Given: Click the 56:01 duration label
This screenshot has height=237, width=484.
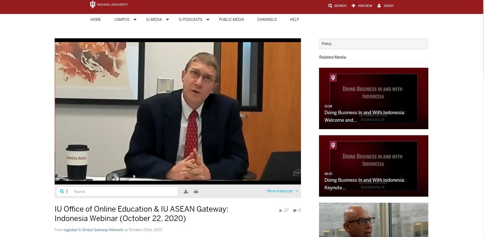Looking at the screenshot, I should [x=328, y=174].
